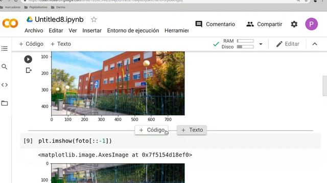Open the Disco usage indicator

(x=238, y=47)
